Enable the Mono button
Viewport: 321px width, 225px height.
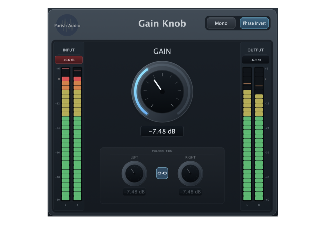tap(221, 23)
